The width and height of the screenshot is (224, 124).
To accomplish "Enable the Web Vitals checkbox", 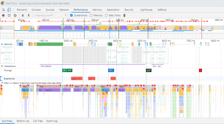I will pos(106,15).
